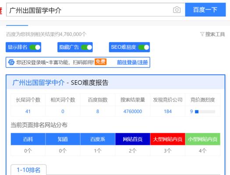Image resolution: width=230 pixels, height=175 pixels.
Task: Toggle the SEO难易度 switch
Action: [x=144, y=47]
